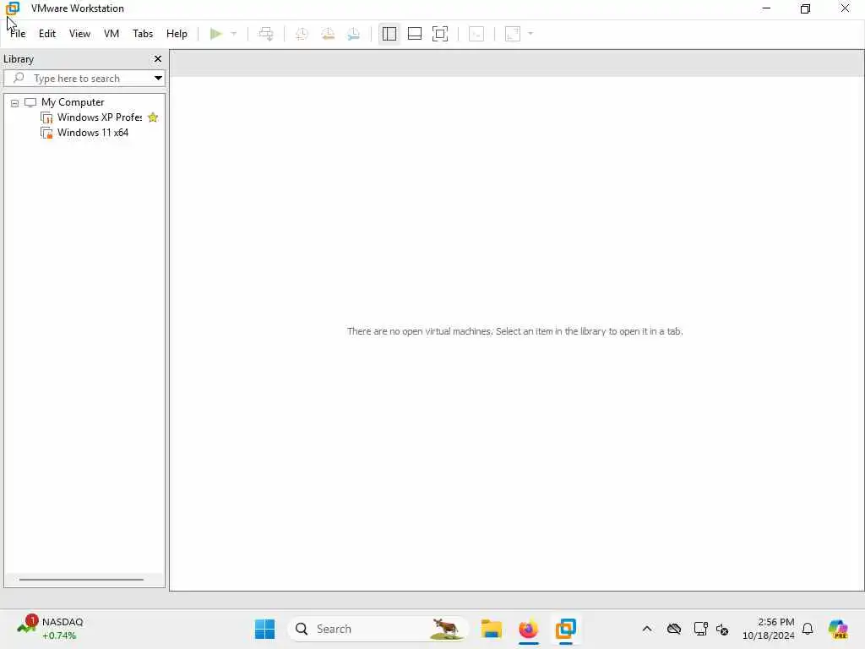
Task: Open the Stretch Guest dropdown arrow
Action: tap(530, 34)
